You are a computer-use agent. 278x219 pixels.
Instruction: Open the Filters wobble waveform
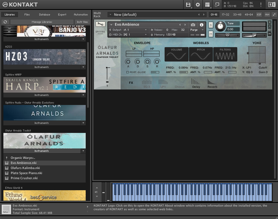coord(225,54)
